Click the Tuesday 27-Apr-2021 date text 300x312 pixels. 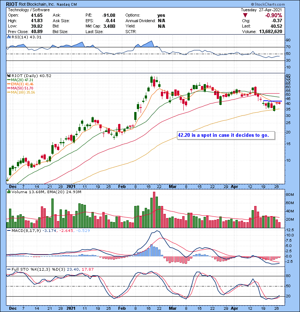(x=261, y=10)
